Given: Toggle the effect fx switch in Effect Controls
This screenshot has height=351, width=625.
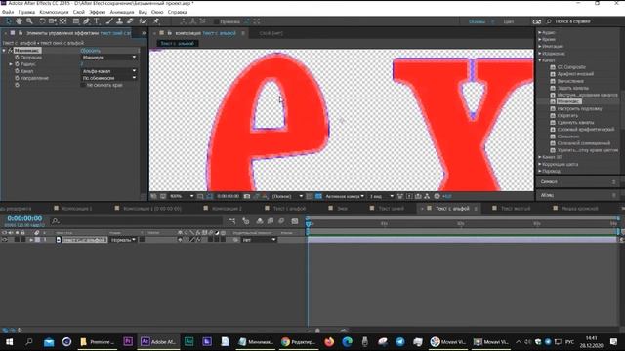Looking at the screenshot, I should pyautogui.click(x=10, y=51).
